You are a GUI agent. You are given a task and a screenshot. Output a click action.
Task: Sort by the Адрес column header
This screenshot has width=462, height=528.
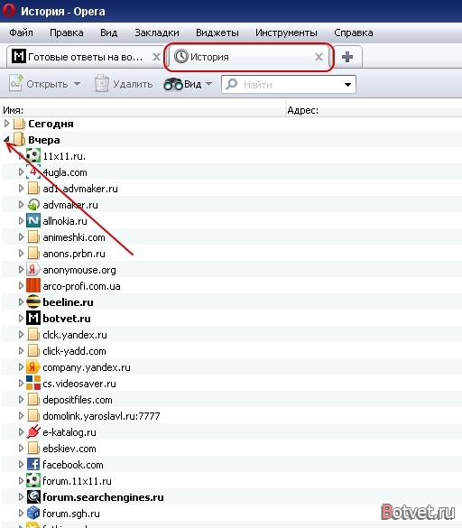[374, 110]
